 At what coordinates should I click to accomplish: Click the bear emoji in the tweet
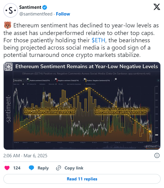8,25
